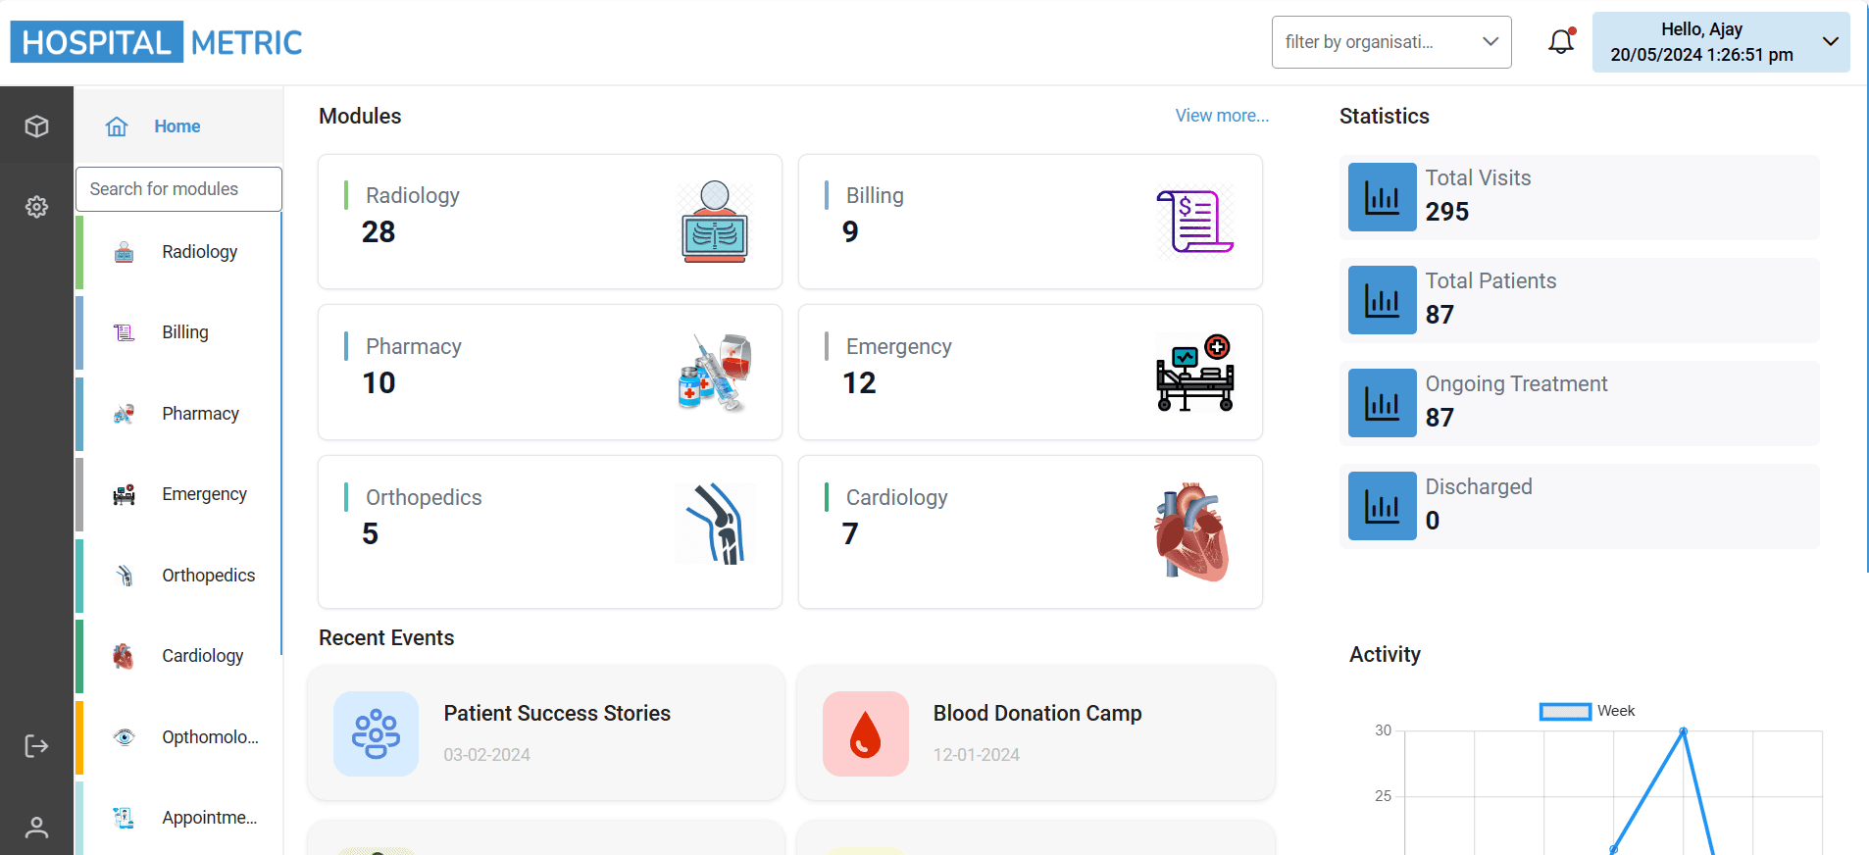Open the user profile icon
Viewport: 1869px width, 855px height.
click(36, 828)
